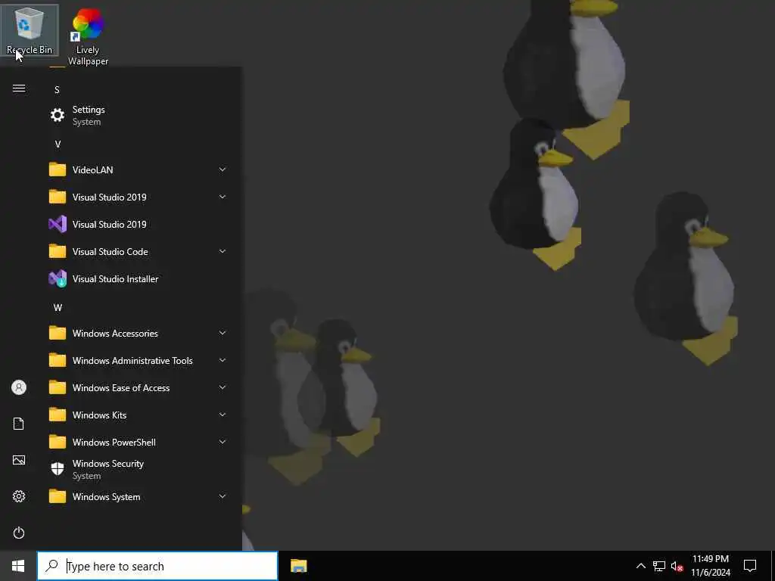Expand Windows Administrative Tools chevron

coord(223,360)
